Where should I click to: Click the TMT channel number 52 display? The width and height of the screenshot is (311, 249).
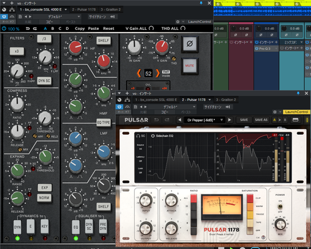[148, 74]
